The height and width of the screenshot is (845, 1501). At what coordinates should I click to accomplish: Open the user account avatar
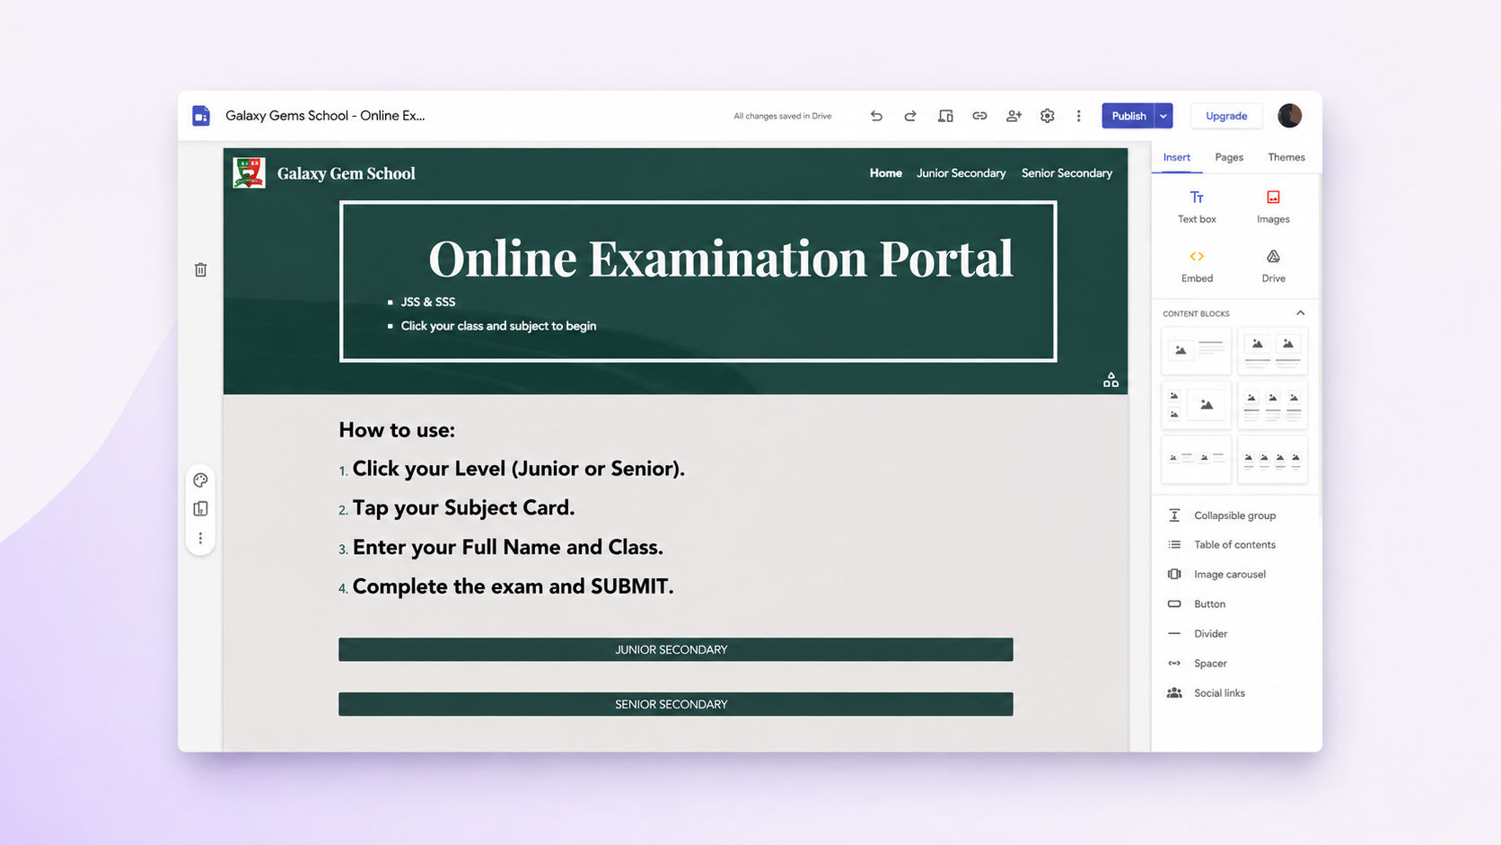1289,116
